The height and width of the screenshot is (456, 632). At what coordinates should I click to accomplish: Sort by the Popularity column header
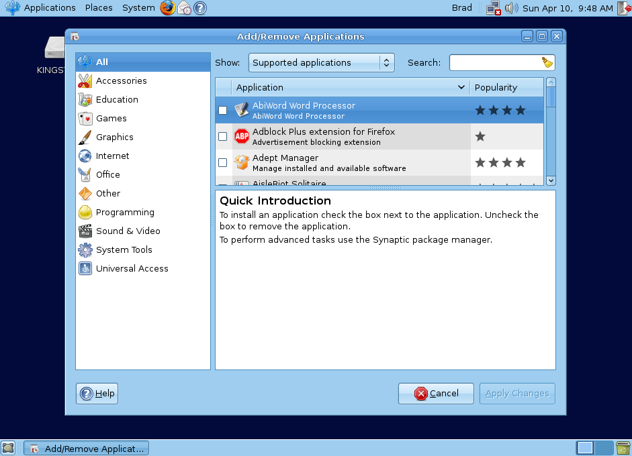click(506, 87)
